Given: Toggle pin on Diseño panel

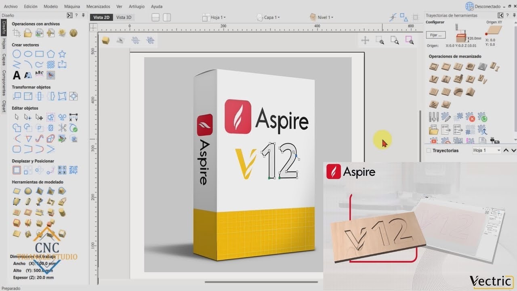Looking at the screenshot, I should coord(83,15).
